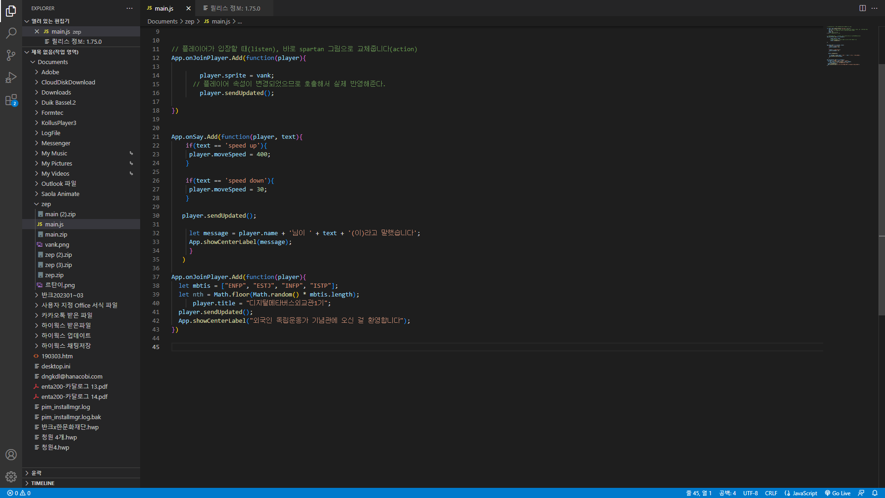Screen dimensions: 885x498
Task: Switch to the 릴리스 정보: 1.75.0 tab
Action: 235,8
